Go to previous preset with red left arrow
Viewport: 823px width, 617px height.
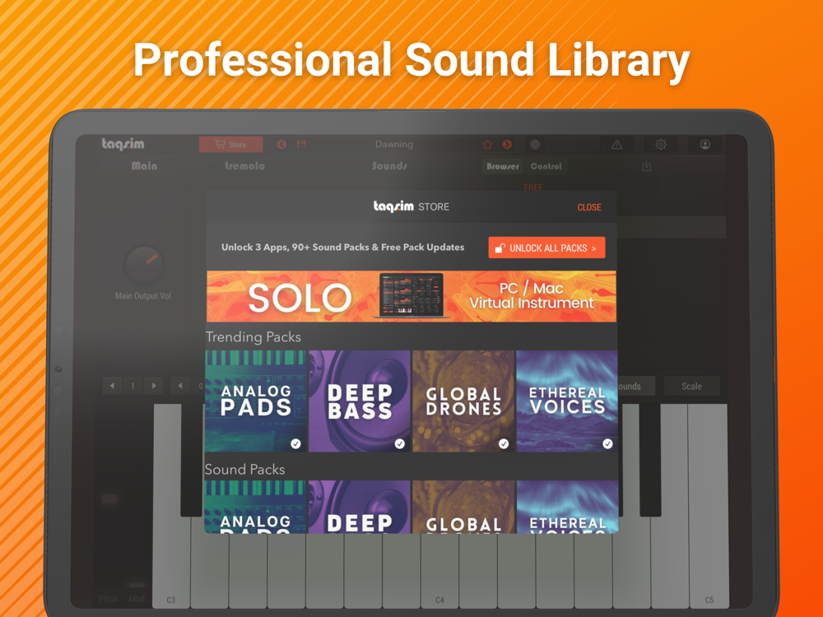pyautogui.click(x=281, y=144)
